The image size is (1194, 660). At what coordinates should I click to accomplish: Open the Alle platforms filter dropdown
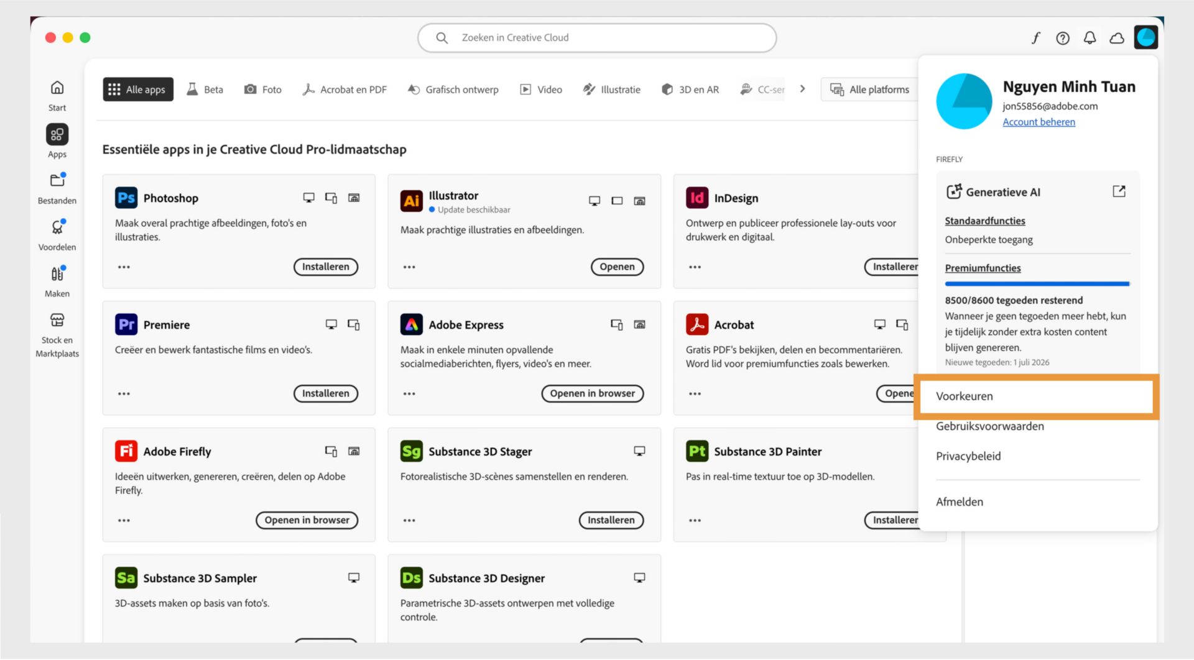point(869,89)
